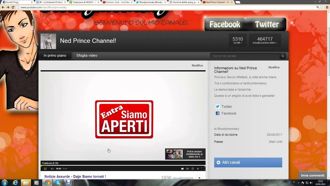Open Skype from the taskbar
This screenshot has height=186, width=330.
click(58, 183)
